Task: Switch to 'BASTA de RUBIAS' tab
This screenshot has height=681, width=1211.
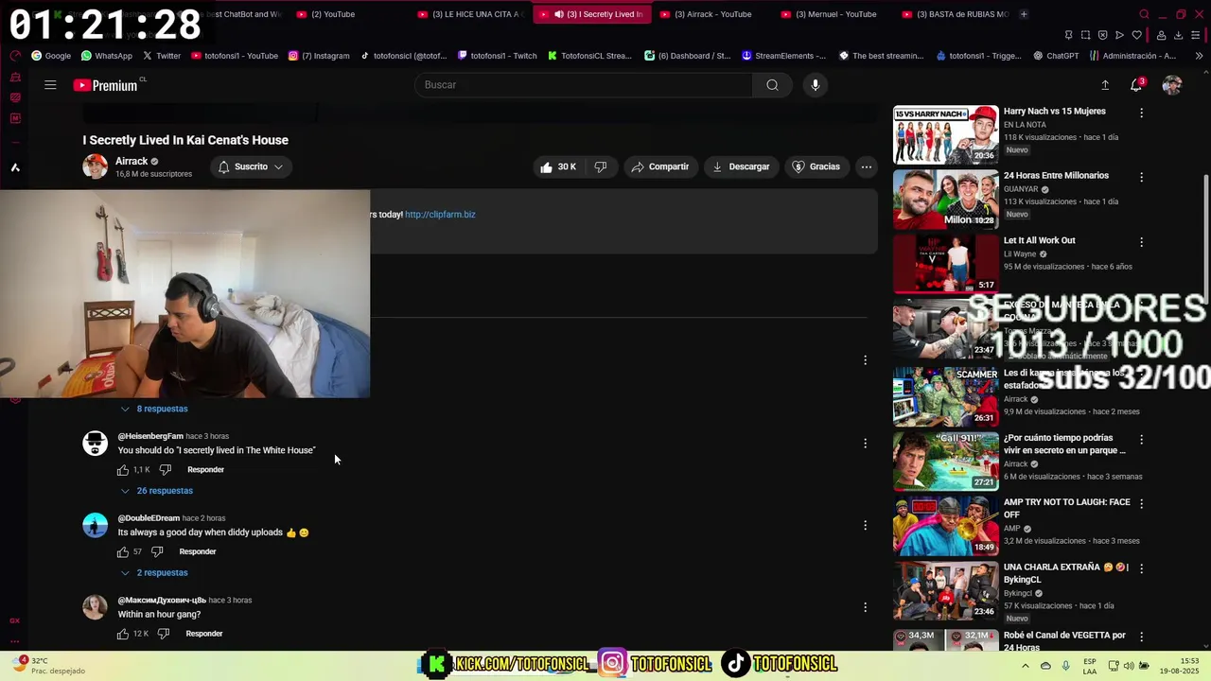Action: coord(956,14)
